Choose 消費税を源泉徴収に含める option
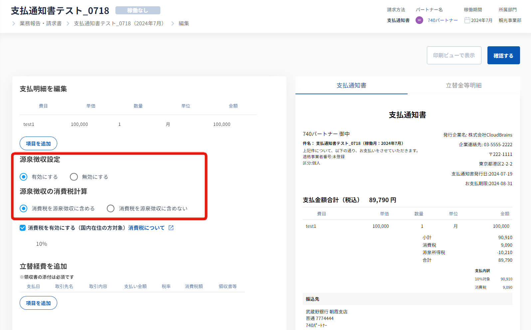 [x=24, y=208]
